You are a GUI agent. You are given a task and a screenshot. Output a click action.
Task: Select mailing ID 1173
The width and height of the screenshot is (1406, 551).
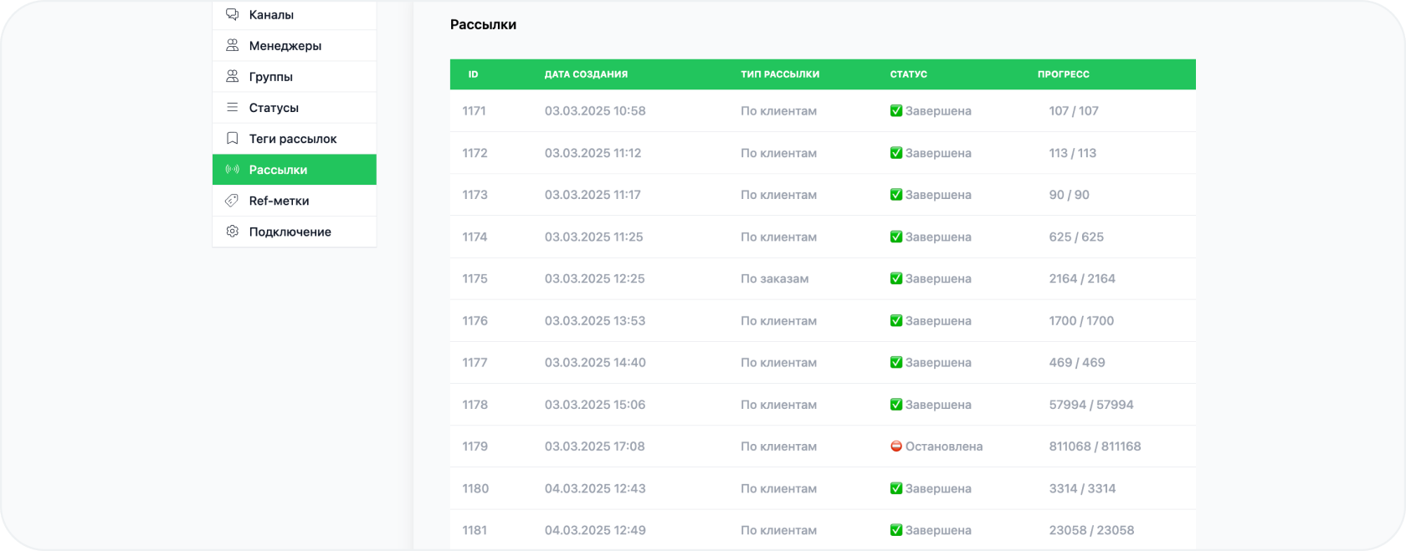click(x=475, y=195)
